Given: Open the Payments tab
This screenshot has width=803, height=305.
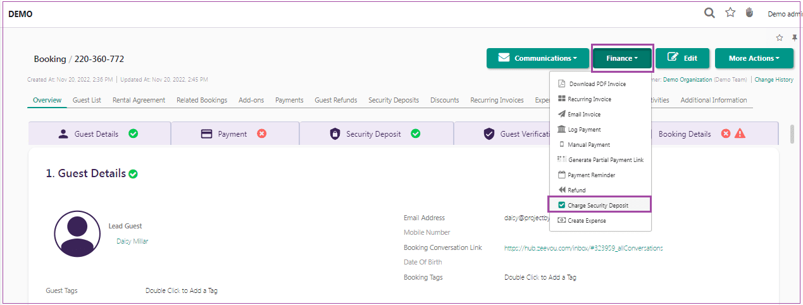Looking at the screenshot, I should click(x=289, y=100).
